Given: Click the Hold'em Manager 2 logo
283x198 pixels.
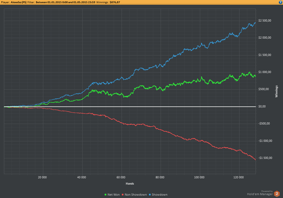Looking at the screenshot, I should (x=277, y=194).
